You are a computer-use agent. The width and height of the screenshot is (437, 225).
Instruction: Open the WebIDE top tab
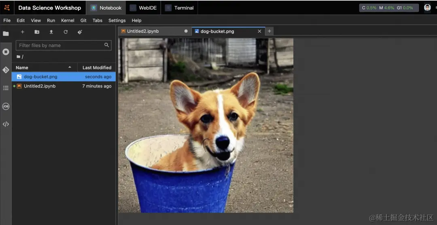point(143,8)
